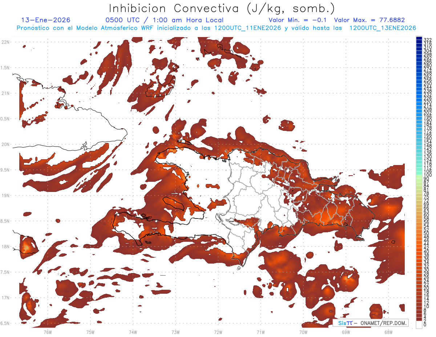436x337 pixels.
Task: Click the "220" color scale label
Action: (x=428, y=102)
